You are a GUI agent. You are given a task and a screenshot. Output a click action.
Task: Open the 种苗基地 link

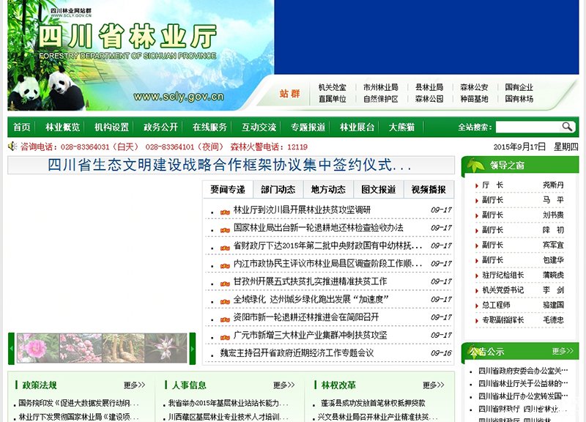coord(474,99)
